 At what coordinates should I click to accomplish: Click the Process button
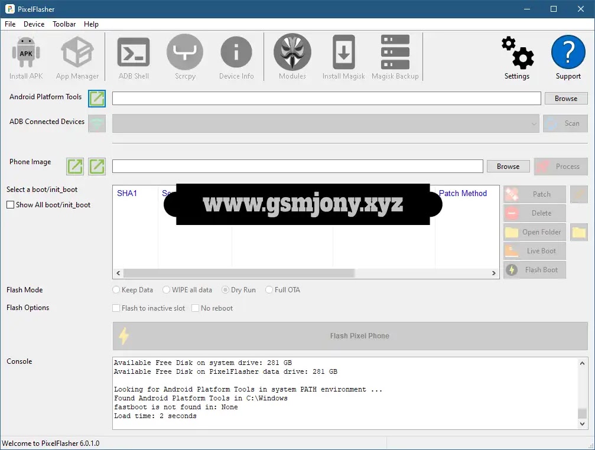tap(561, 167)
